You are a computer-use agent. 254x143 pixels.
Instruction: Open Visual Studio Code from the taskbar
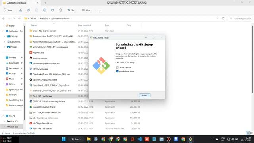139,139
